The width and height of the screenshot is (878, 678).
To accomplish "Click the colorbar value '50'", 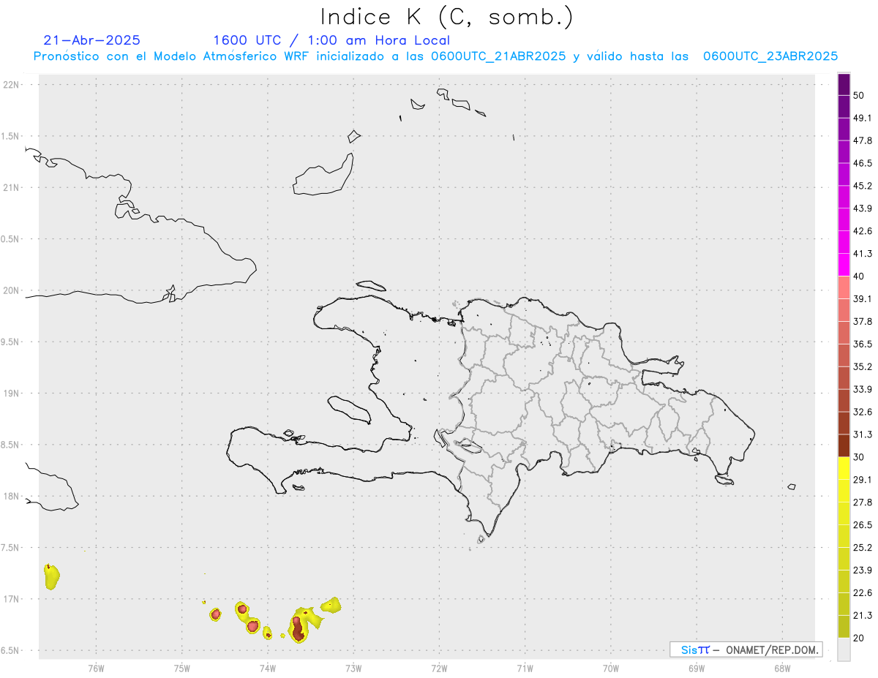I will point(859,95).
